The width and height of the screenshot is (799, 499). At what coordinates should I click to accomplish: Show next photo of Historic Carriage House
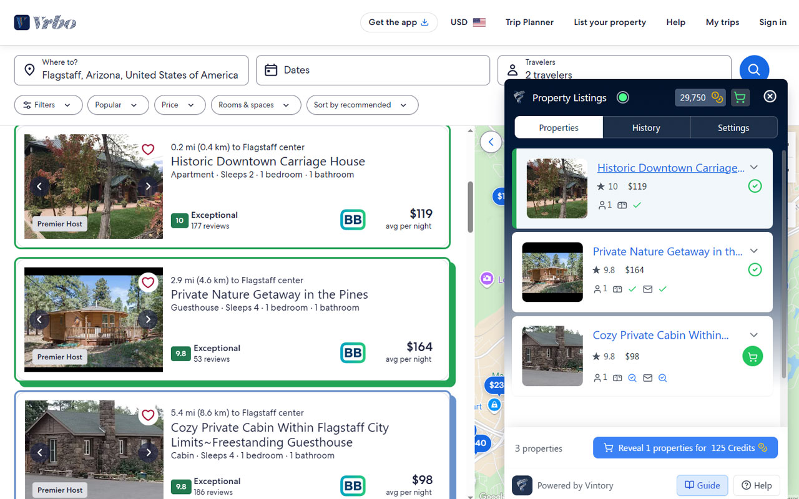coord(148,186)
